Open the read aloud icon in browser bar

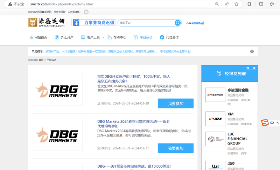[x=226, y=4]
